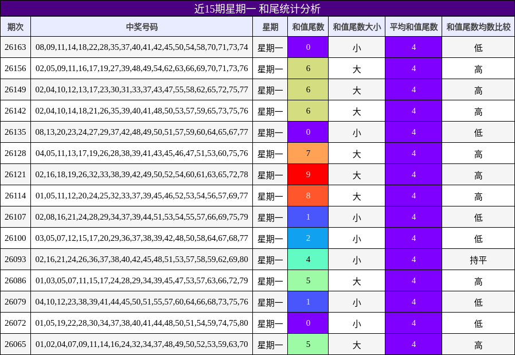The height and width of the screenshot is (355, 515).
Task: Click average tail 4 in row 26114
Action: pyautogui.click(x=413, y=196)
